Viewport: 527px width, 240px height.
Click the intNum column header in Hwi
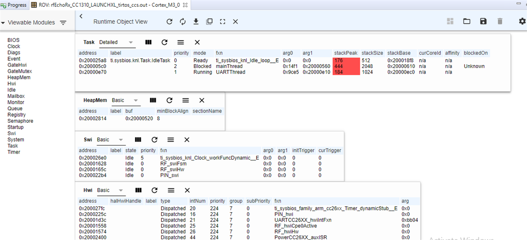coord(198,201)
